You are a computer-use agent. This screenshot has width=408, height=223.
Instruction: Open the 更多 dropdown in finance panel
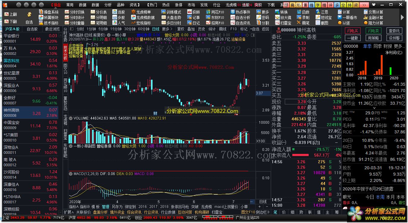399,46
